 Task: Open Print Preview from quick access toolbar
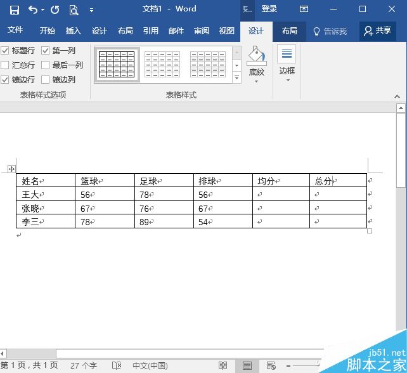(x=74, y=10)
